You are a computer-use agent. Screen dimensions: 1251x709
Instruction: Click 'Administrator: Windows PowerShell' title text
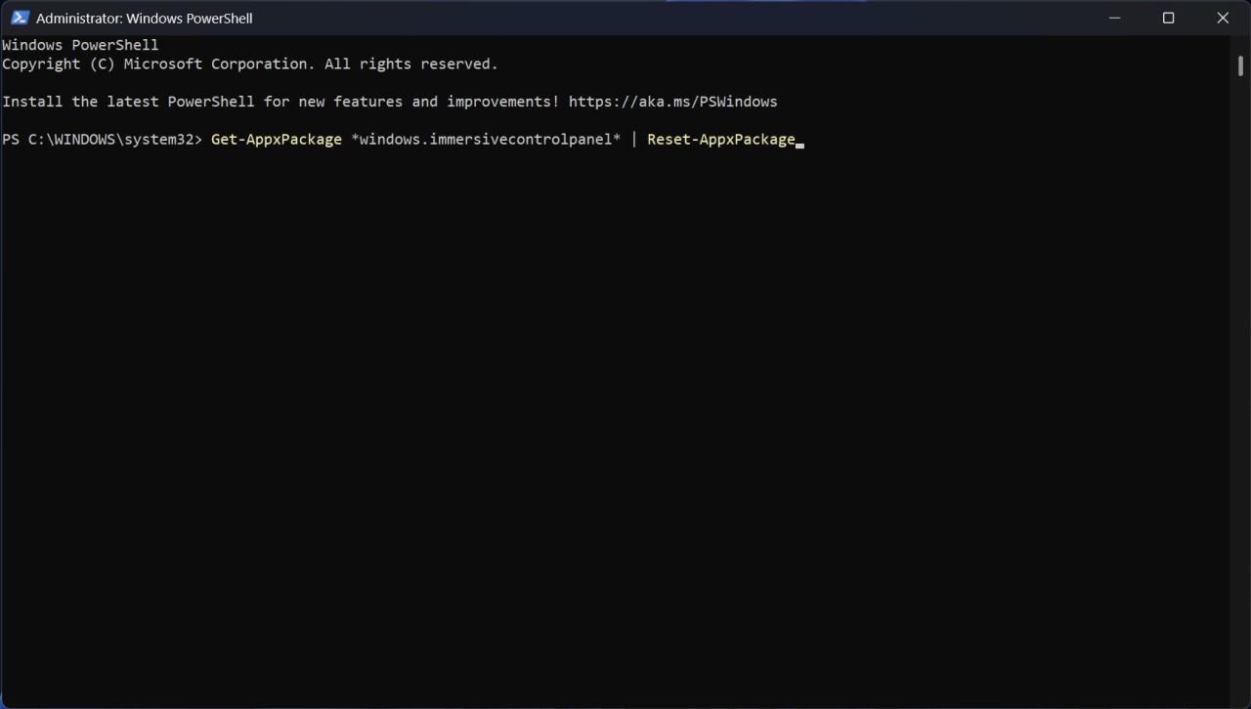[145, 18]
